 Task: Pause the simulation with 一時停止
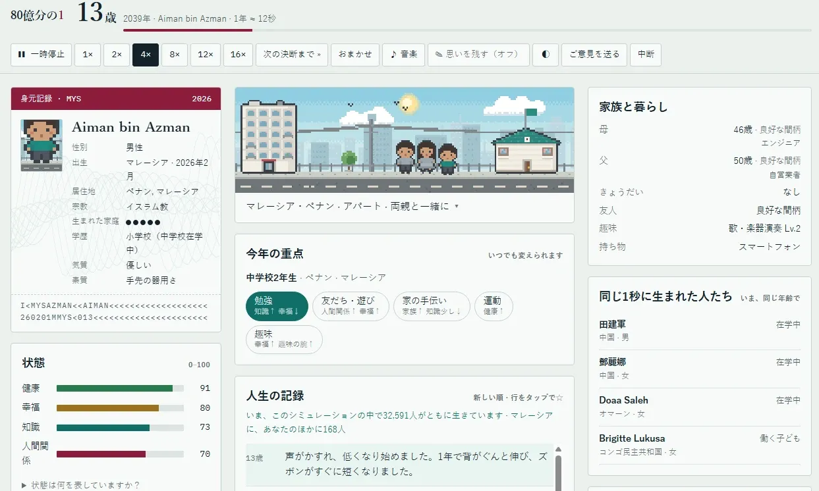[40, 55]
